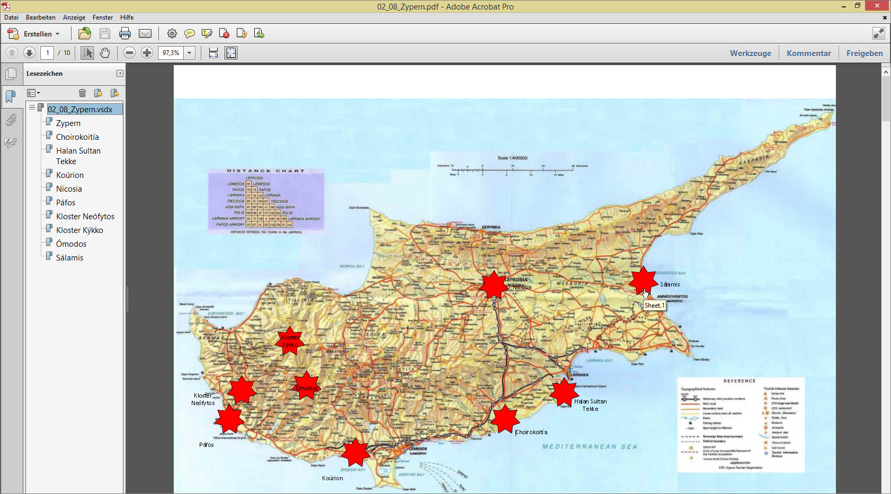The height and width of the screenshot is (494, 891).
Task: Open the zoom percentage dropdown arrow
Action: 189,53
